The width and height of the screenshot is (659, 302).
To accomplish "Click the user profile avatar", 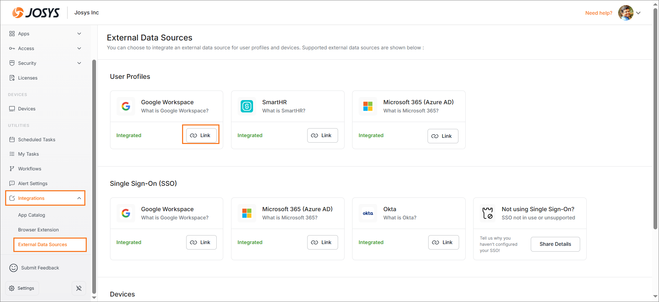I will pyautogui.click(x=625, y=13).
